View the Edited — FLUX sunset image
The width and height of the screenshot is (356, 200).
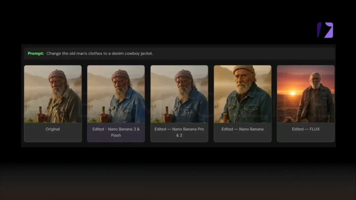click(x=306, y=94)
